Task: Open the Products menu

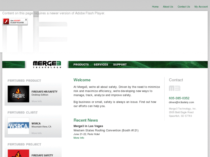Action: coord(81,65)
